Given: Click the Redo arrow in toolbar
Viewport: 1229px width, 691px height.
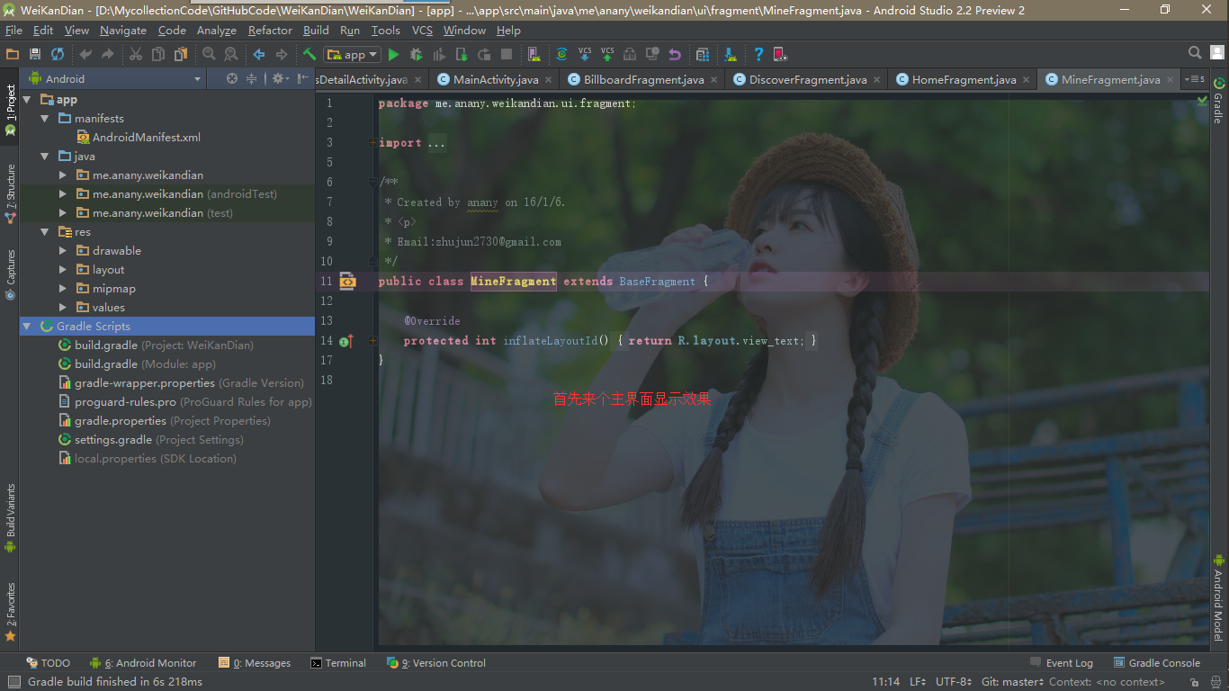Looking at the screenshot, I should point(108,54).
